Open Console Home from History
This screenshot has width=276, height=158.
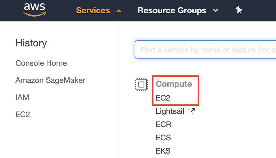point(41,63)
